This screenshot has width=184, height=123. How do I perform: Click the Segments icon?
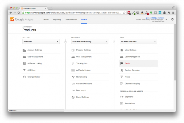[122, 97]
